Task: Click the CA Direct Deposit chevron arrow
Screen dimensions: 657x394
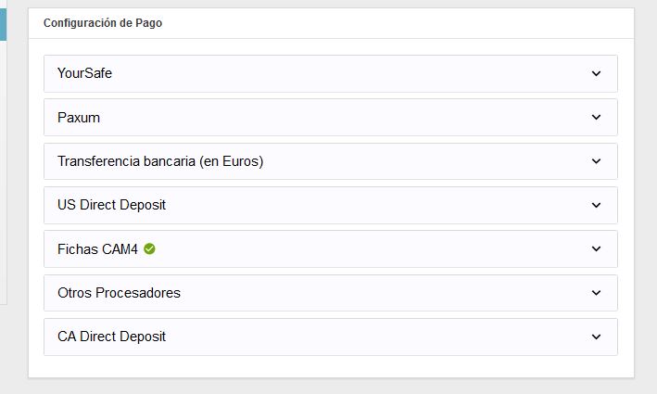Action: coord(596,337)
